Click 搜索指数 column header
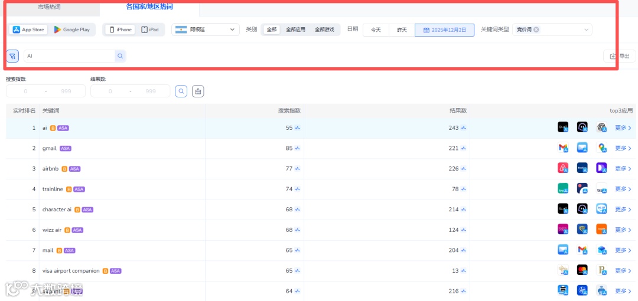Image resolution: width=638 pixels, height=301 pixels. pyautogui.click(x=289, y=110)
